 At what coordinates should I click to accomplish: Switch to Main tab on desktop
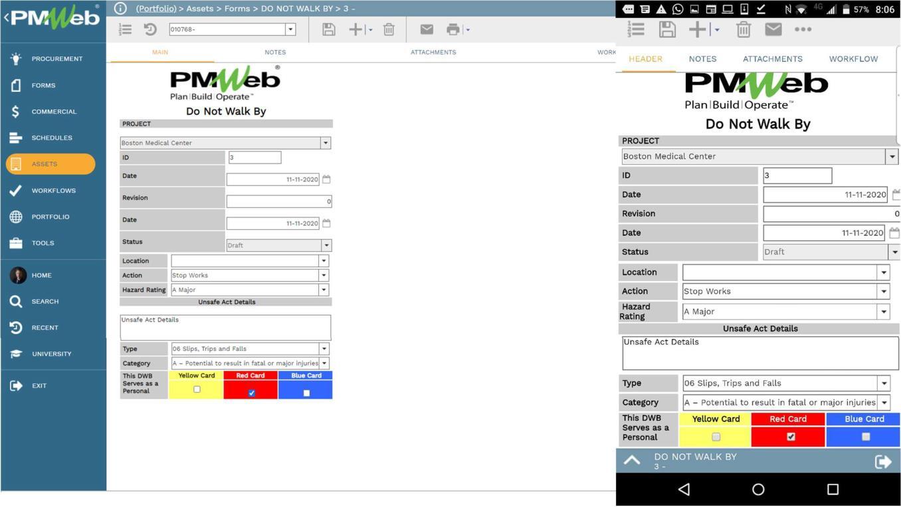coord(160,52)
